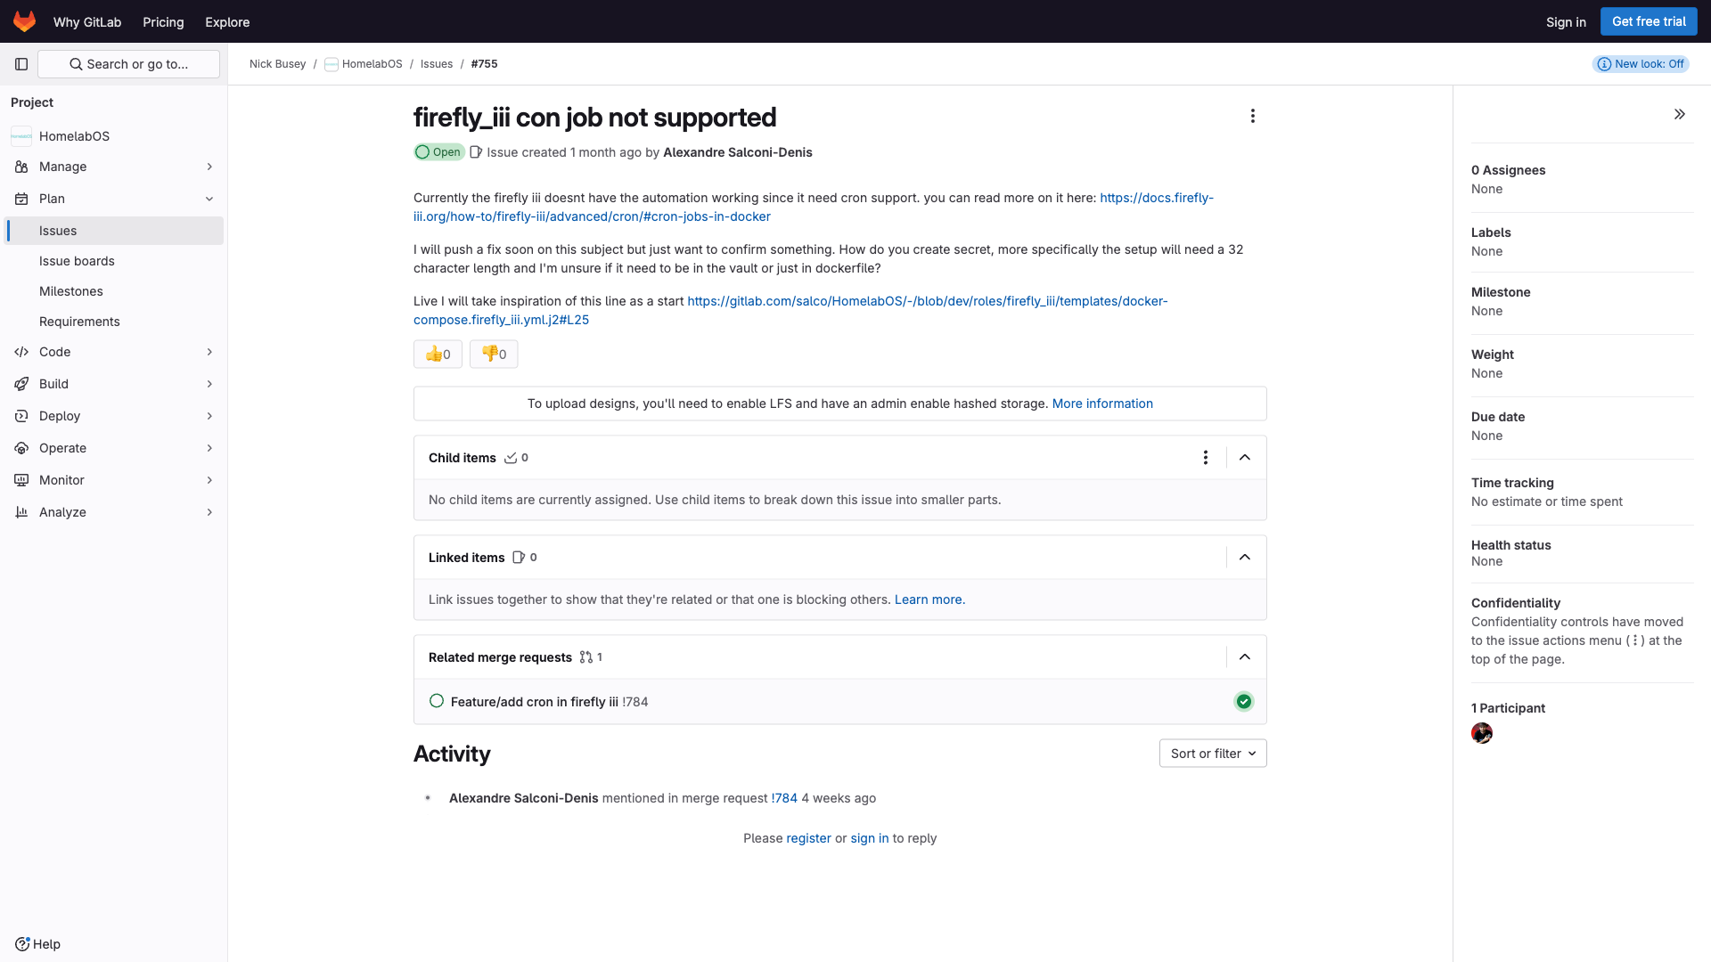Open Issue boards in sidebar
The image size is (1711, 962).
pyautogui.click(x=77, y=261)
